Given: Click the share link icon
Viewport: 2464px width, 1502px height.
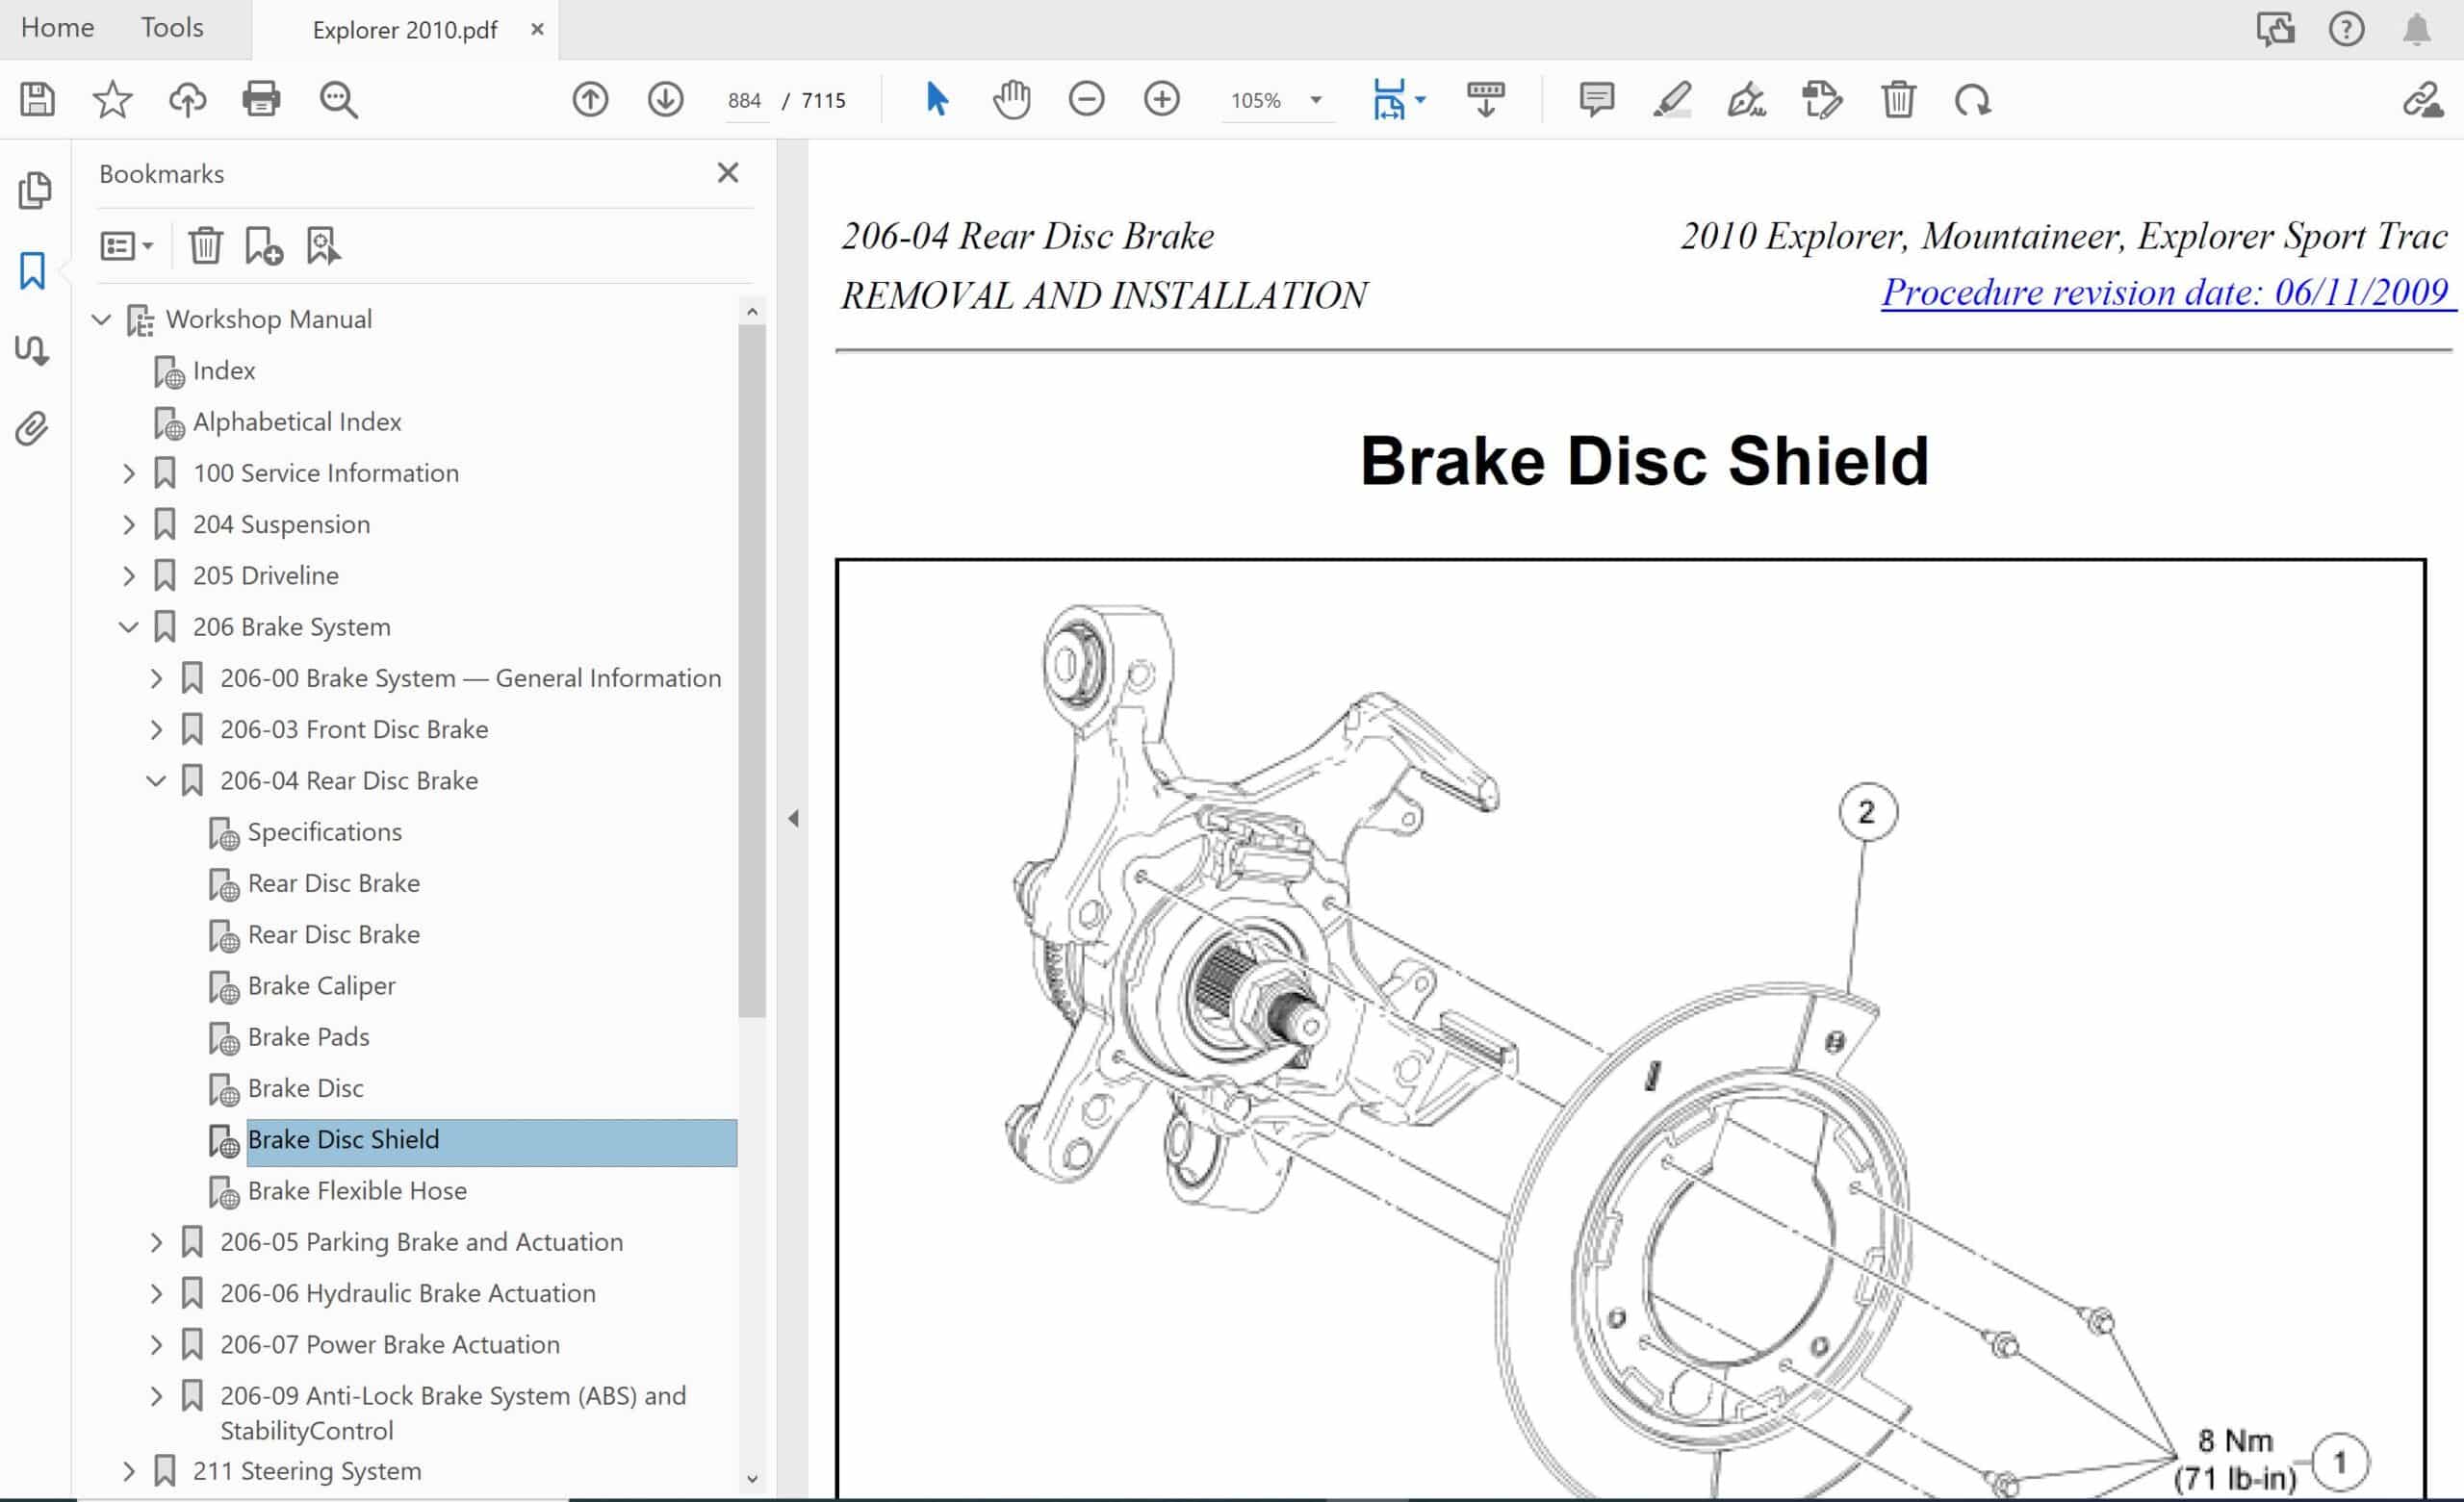Looking at the screenshot, I should pos(2422,100).
